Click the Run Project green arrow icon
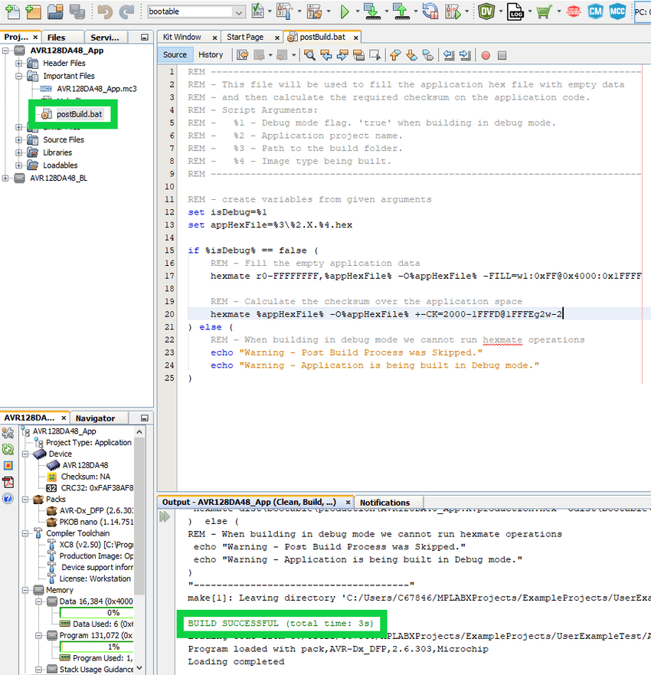Screen dimensions: 651x675 point(345,11)
